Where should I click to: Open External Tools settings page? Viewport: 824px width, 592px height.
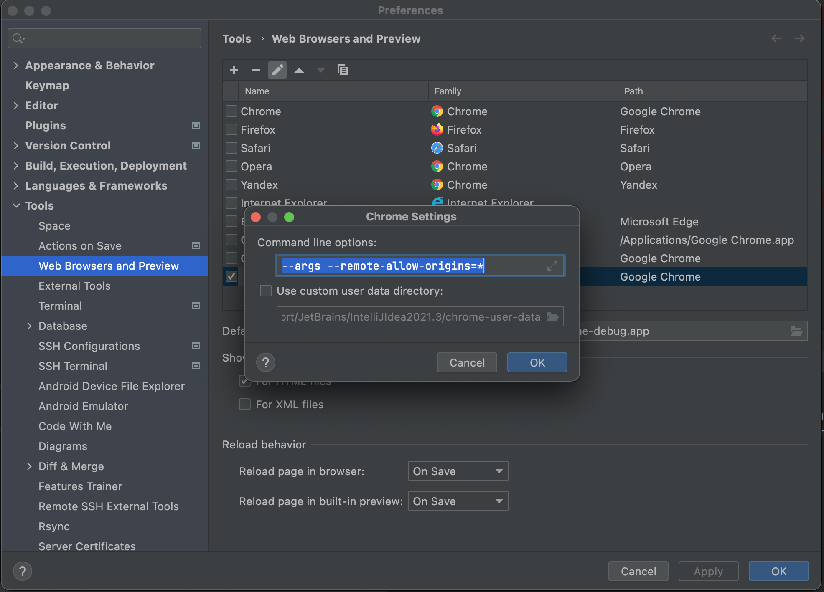click(74, 286)
